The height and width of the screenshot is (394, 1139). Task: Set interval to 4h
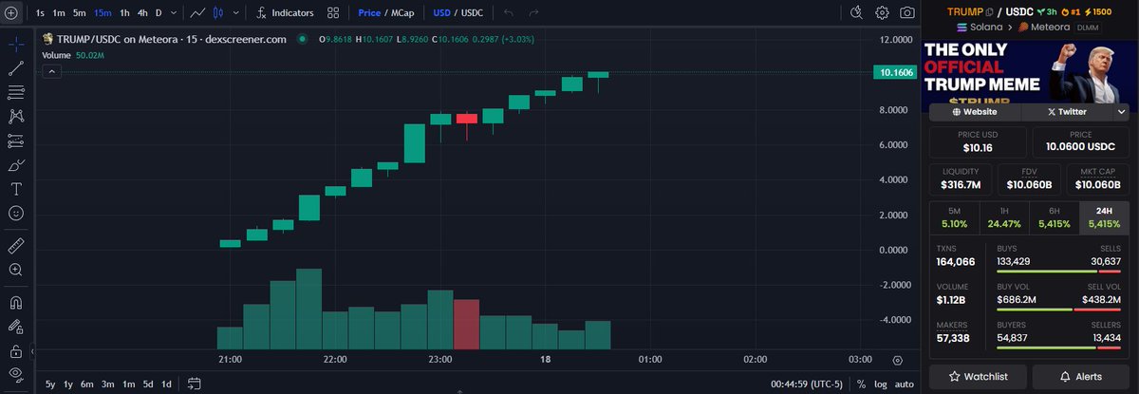(142, 13)
